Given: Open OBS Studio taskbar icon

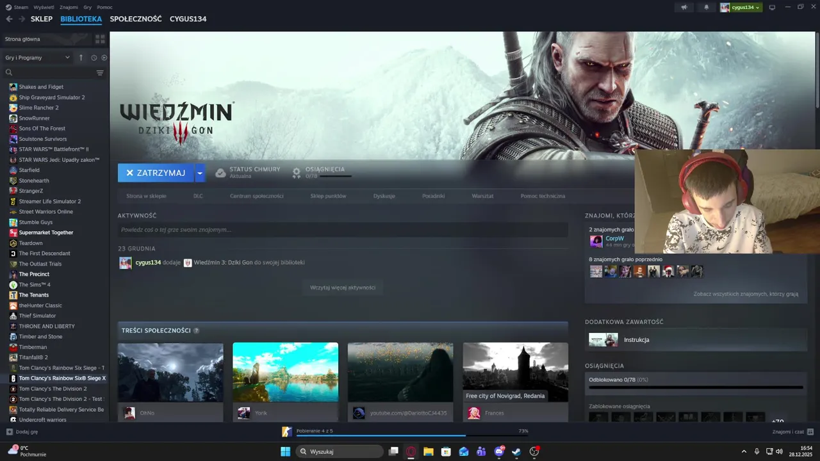Looking at the screenshot, I should (534, 451).
